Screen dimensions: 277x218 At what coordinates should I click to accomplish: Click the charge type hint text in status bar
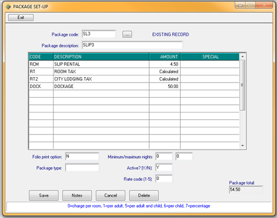pyautogui.click(x=139, y=206)
